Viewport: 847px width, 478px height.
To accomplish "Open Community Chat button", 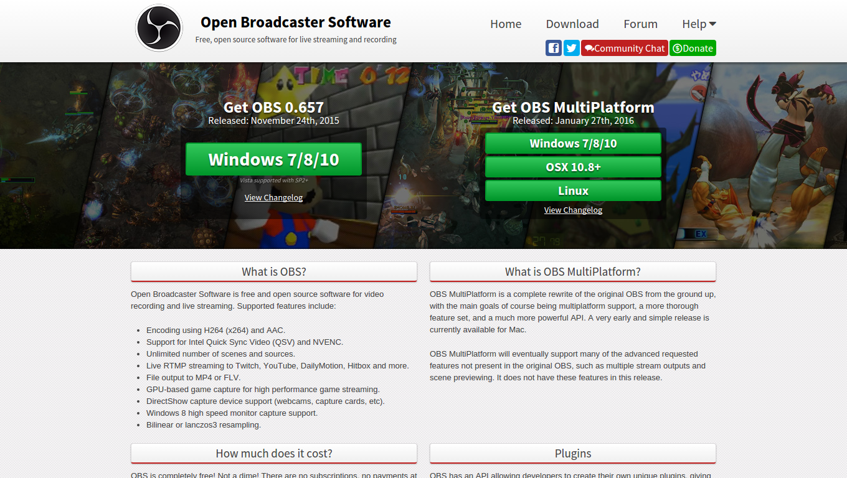I will click(x=625, y=48).
